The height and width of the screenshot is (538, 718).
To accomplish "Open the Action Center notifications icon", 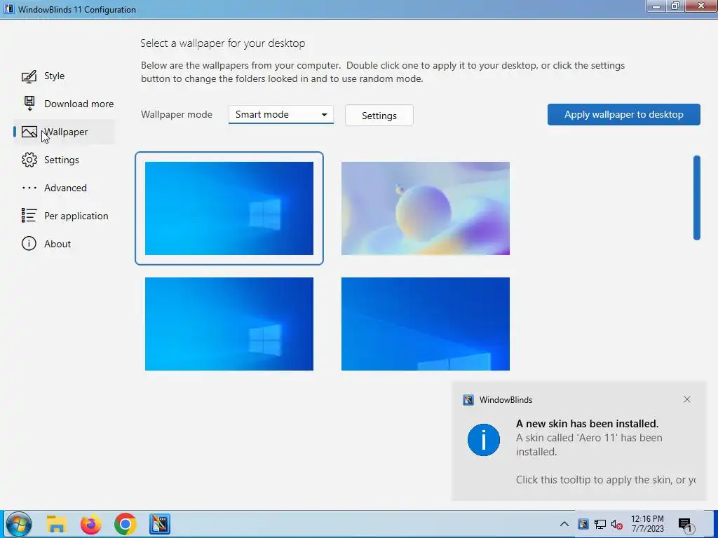I will click(x=686, y=525).
